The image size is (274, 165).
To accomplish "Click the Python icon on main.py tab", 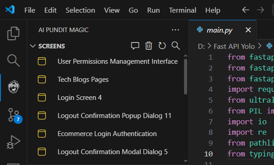I will [200, 30].
